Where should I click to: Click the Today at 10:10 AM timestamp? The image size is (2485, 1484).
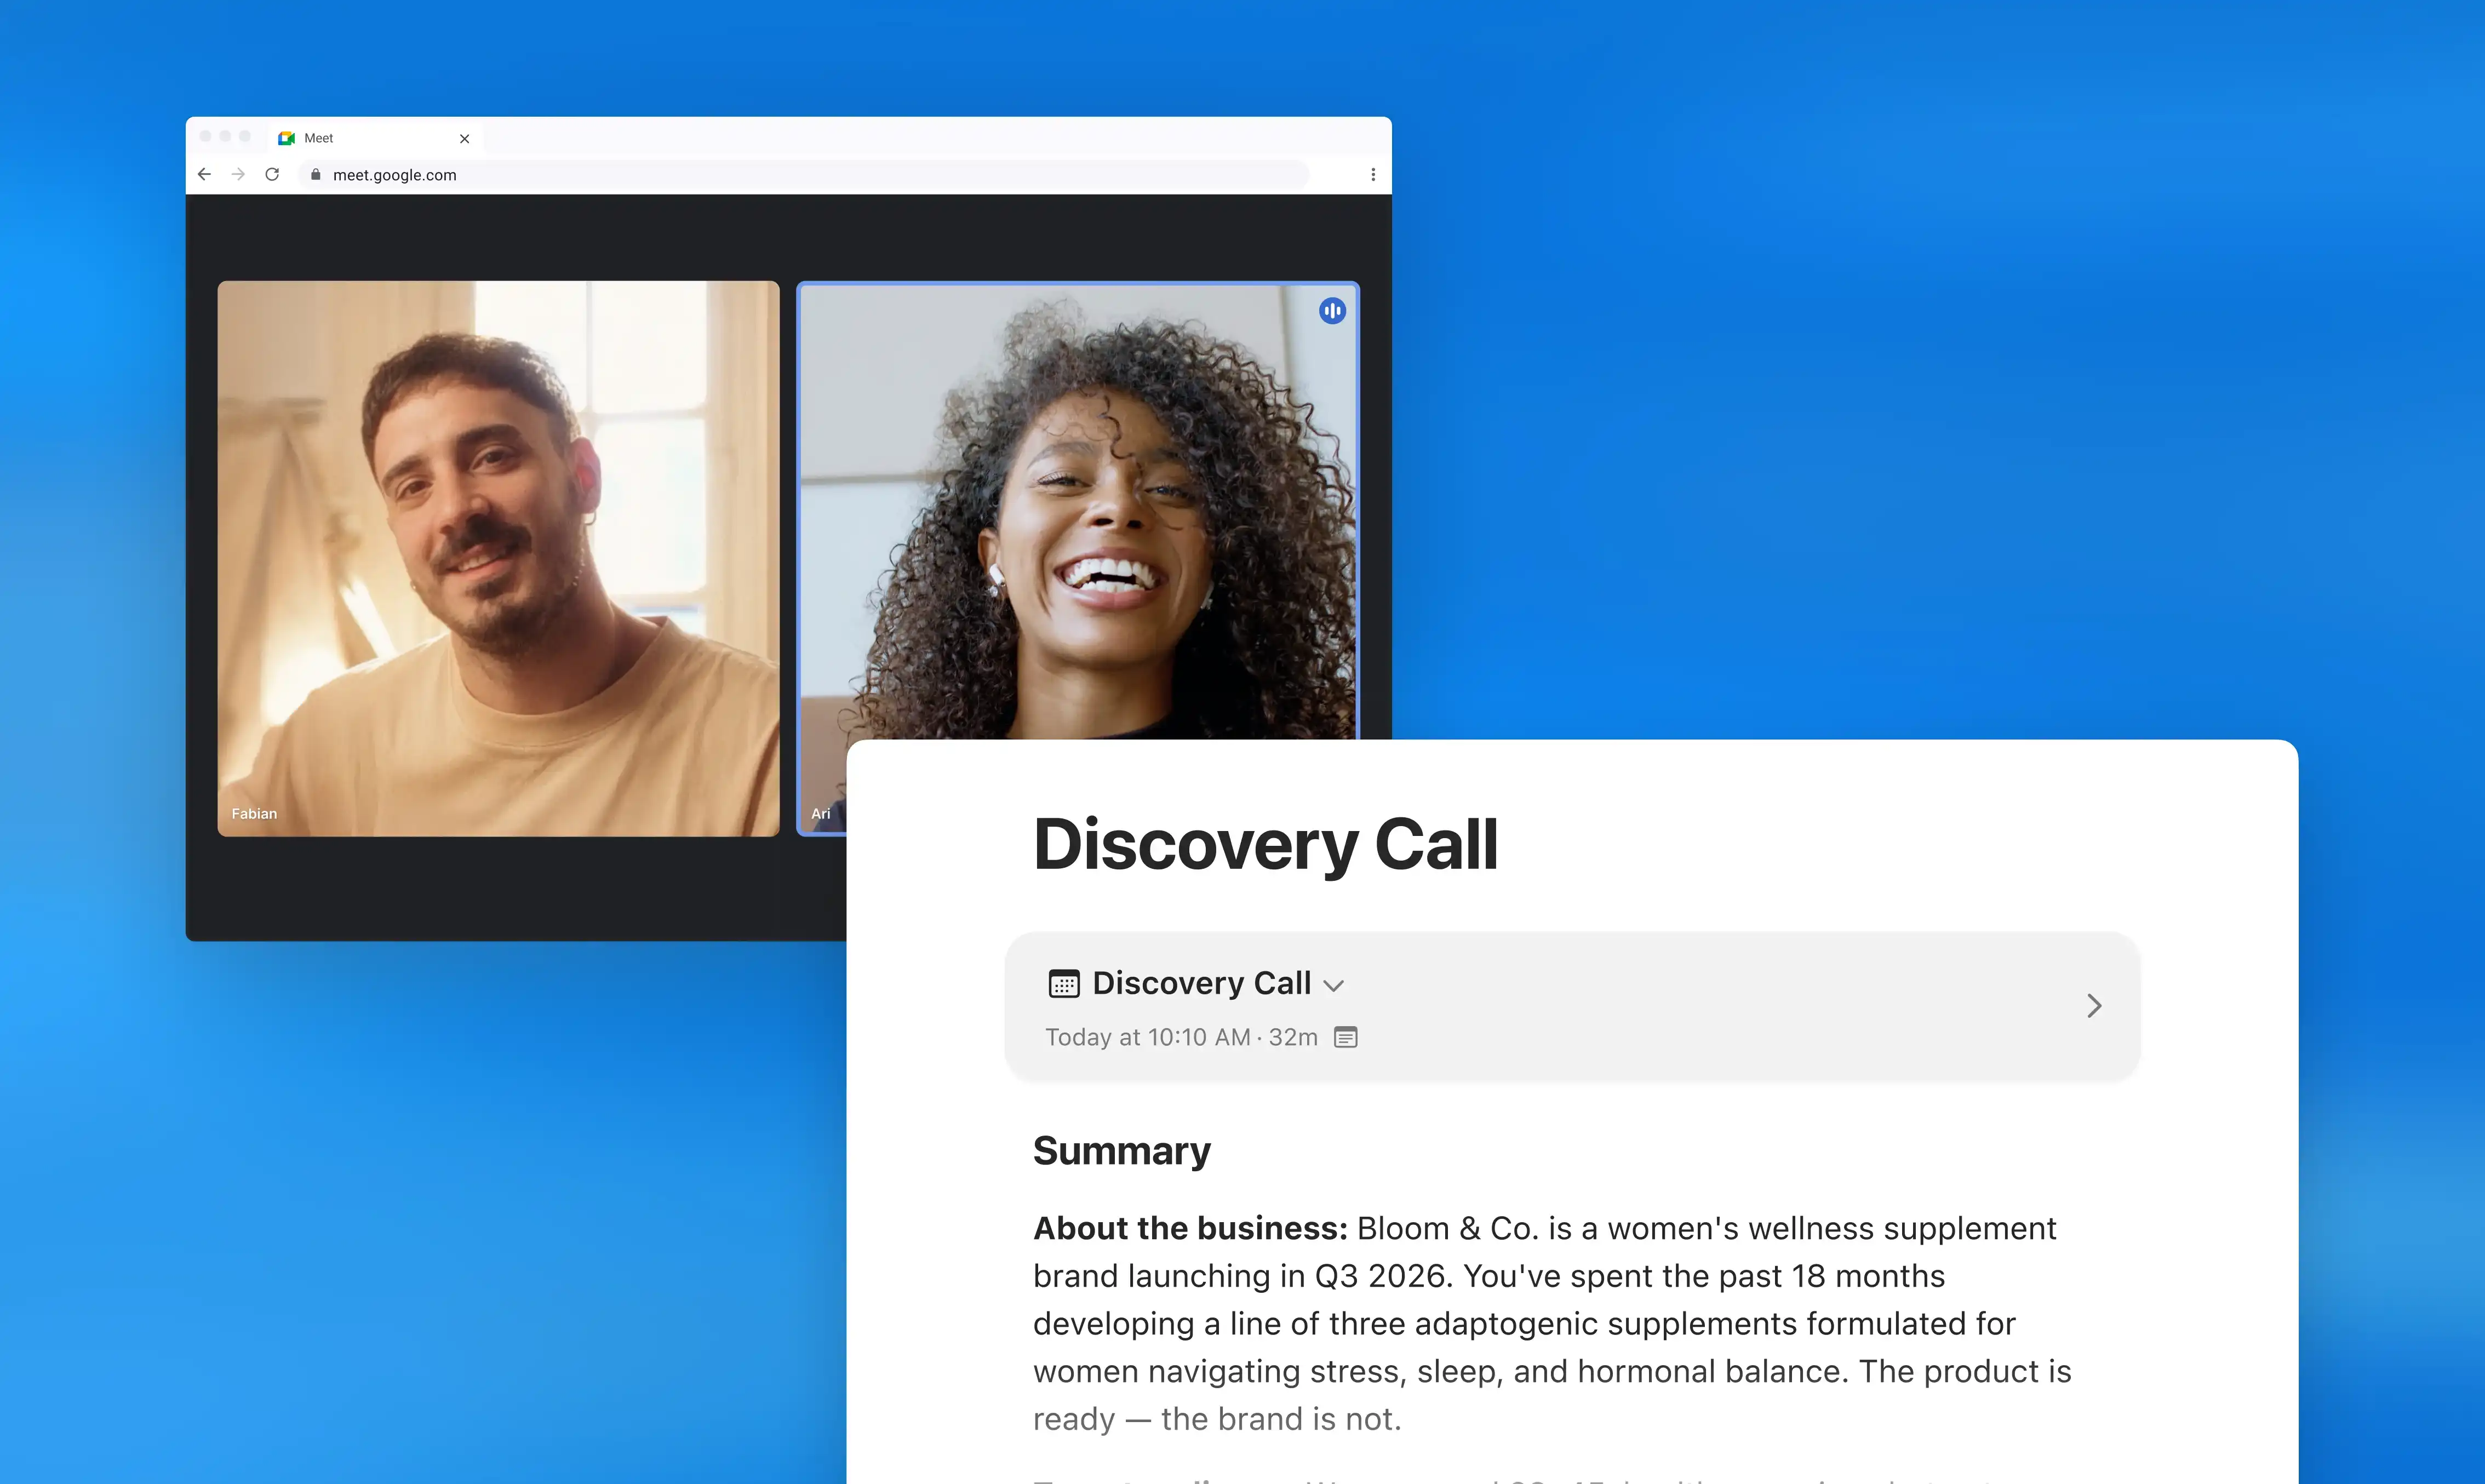click(x=1147, y=1037)
